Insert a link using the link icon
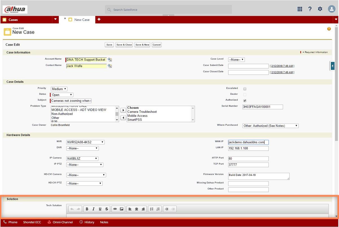The image size is (339, 227). (x=115, y=209)
